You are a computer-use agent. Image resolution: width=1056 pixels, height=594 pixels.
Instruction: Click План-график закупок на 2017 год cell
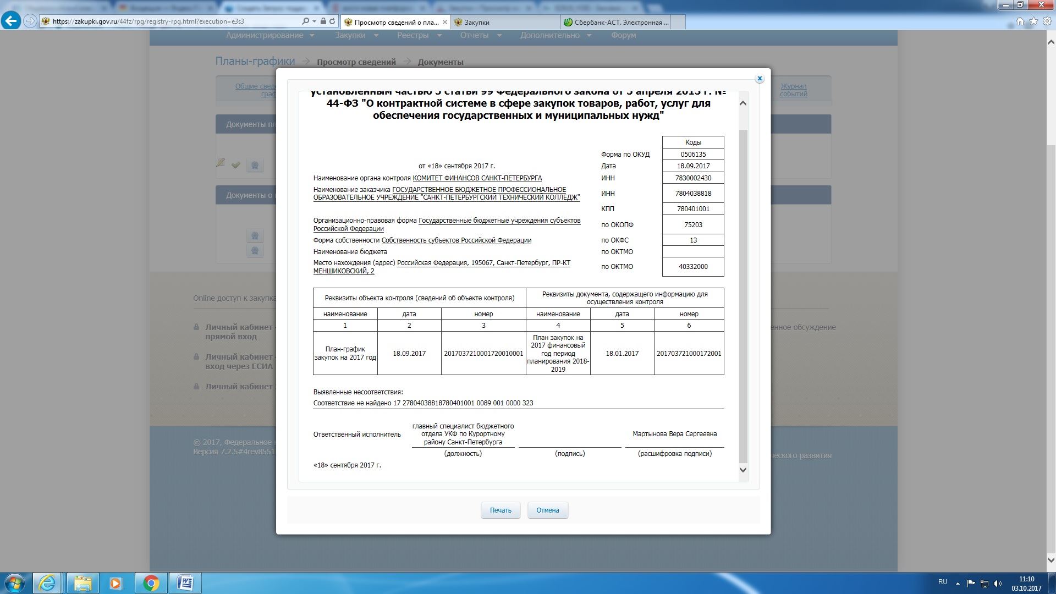click(345, 353)
